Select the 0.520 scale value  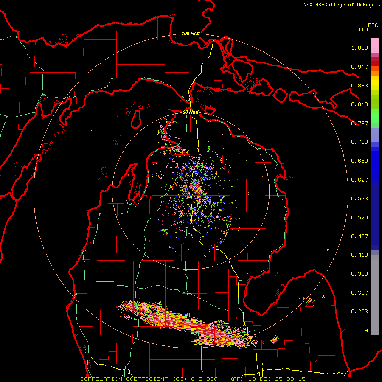(360, 218)
